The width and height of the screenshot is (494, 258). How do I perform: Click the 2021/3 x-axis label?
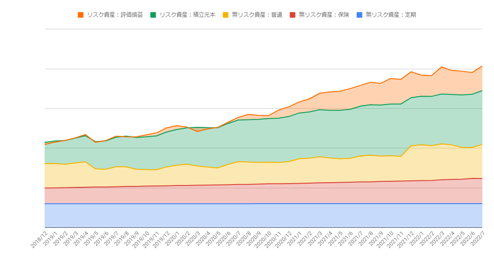[x=315, y=239]
